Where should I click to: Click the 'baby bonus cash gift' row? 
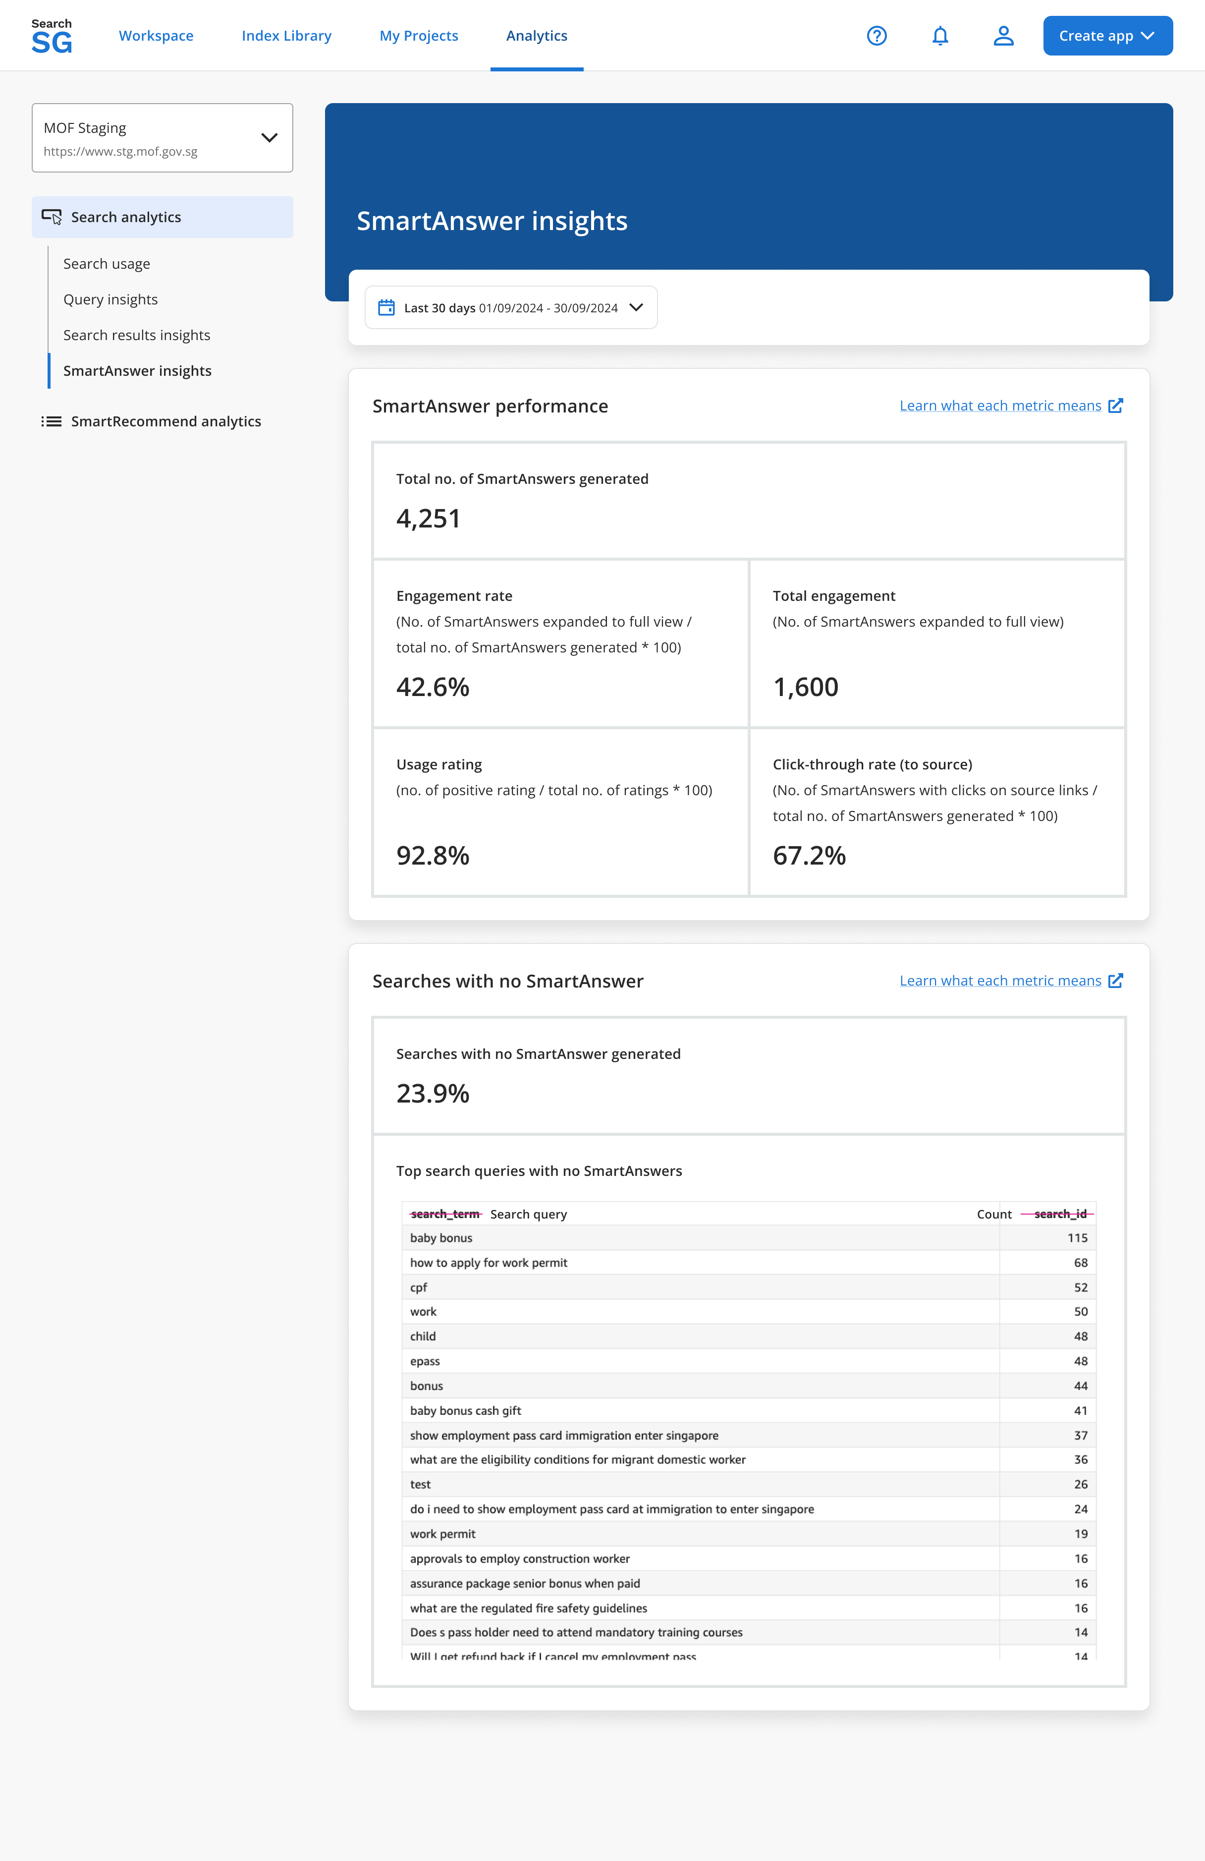(749, 1410)
